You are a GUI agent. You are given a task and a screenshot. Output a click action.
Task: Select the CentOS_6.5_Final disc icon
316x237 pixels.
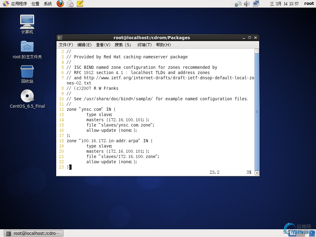[x=27, y=99]
